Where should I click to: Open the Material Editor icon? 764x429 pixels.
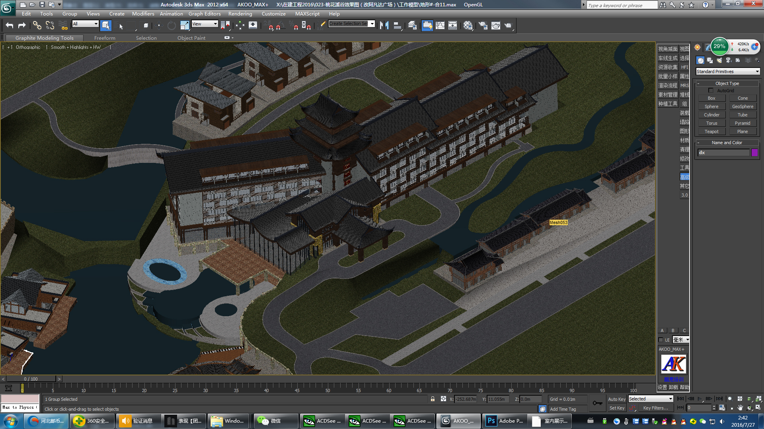point(468,25)
